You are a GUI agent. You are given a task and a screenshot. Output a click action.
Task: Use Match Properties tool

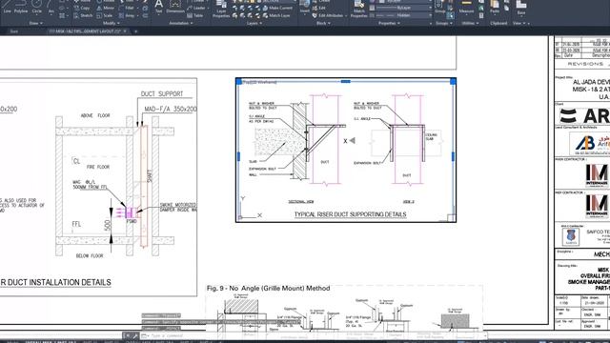tap(358, 9)
